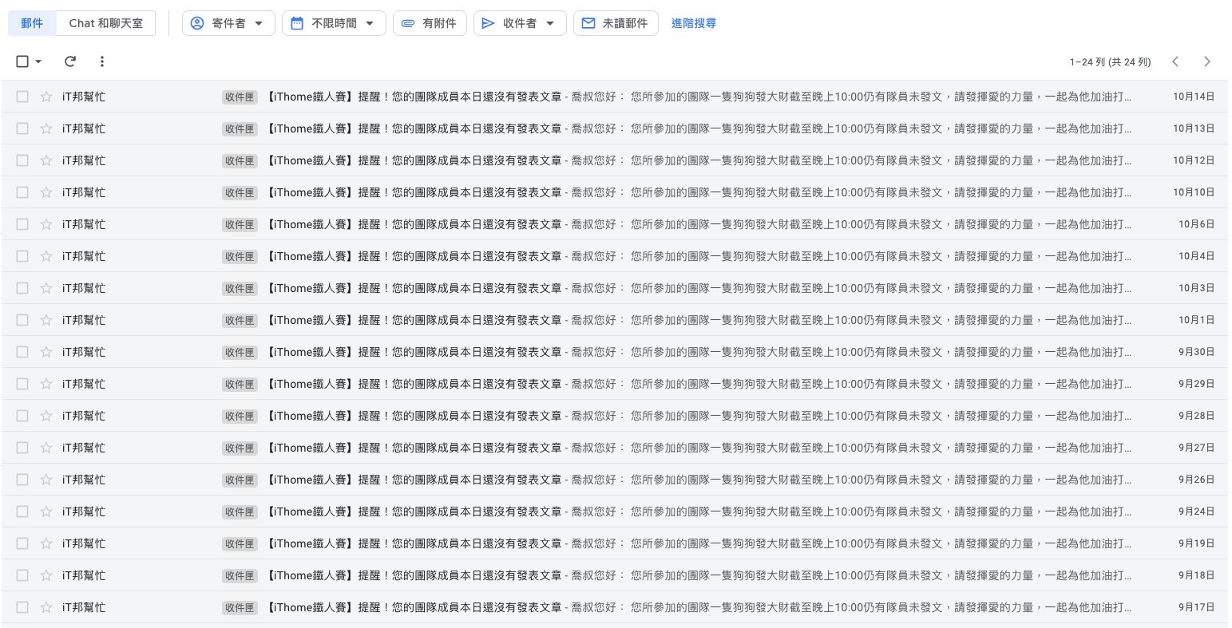Expand the 收件者 filter dropdown
Screen dimensions: 1232x628
520,23
